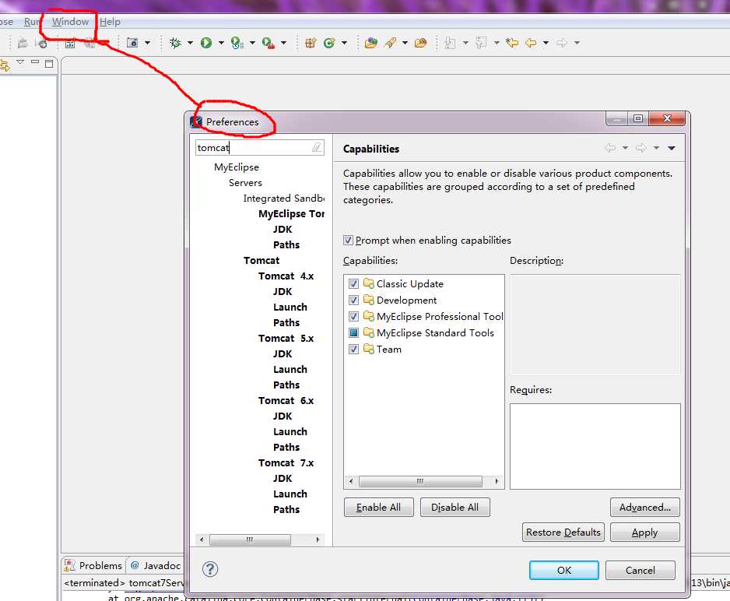Click the Capabilities list horizontal scrollbar thumb
The image size is (730, 601).
420,481
